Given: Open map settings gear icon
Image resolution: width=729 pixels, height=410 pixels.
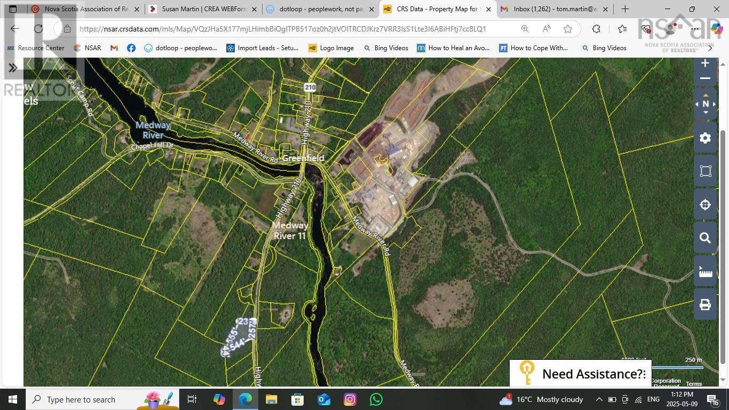Looking at the screenshot, I should pos(705,138).
